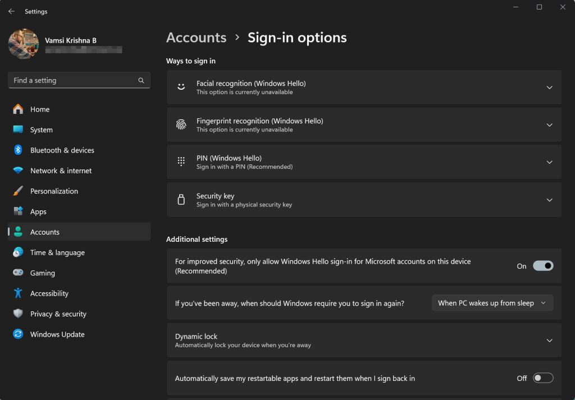Click the Personalization paintbrush icon
575x400 pixels.
(x=18, y=191)
